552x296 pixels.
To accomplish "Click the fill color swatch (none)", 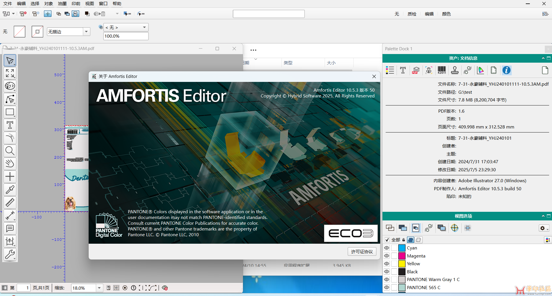I will pos(20,32).
